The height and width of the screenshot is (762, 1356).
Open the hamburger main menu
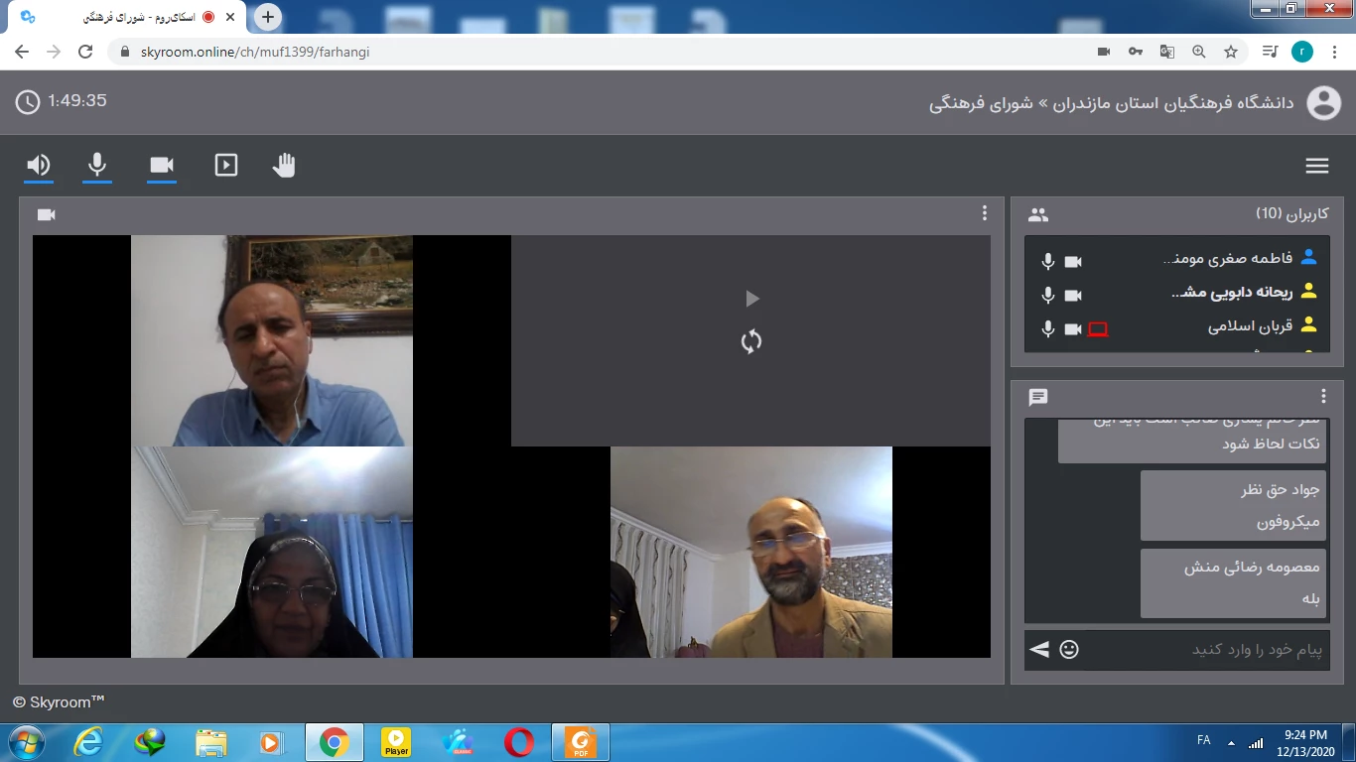click(x=1317, y=166)
